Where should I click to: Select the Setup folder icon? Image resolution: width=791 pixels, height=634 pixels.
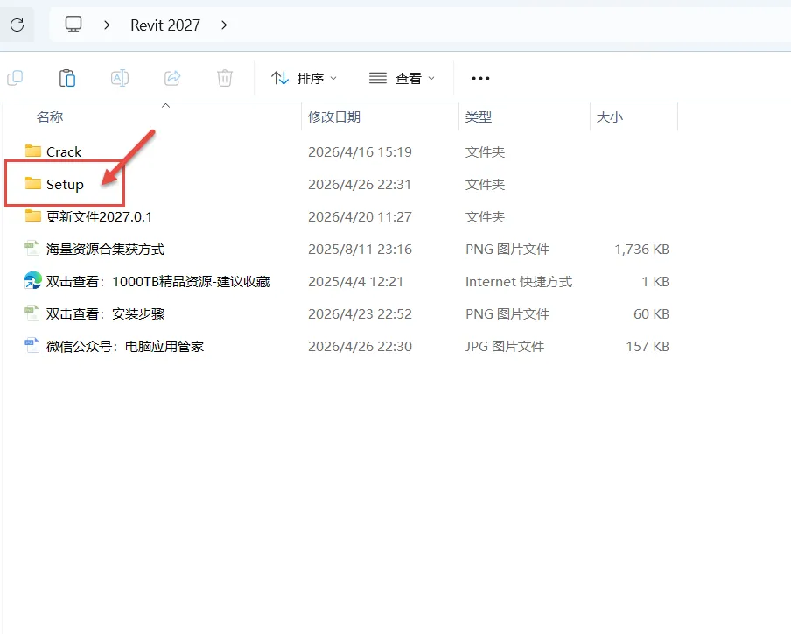point(32,183)
